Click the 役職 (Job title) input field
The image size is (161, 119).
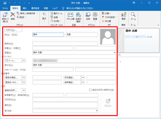coord(96,48)
